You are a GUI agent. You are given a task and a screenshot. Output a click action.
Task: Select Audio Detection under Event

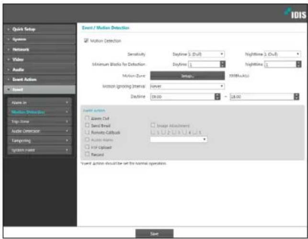pos(39,131)
